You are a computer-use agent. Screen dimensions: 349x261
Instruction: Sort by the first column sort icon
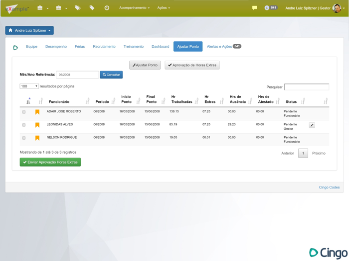28,101
